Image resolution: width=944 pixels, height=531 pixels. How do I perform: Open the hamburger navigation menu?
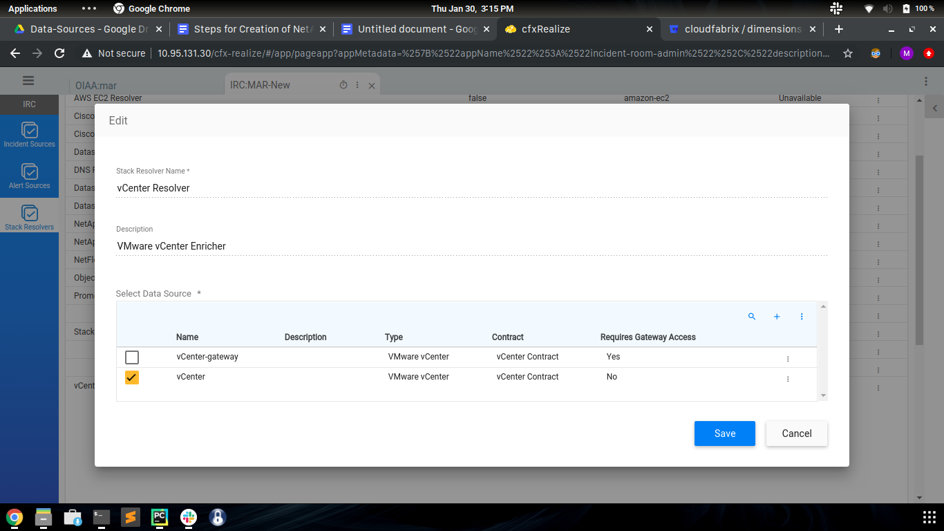click(x=28, y=81)
